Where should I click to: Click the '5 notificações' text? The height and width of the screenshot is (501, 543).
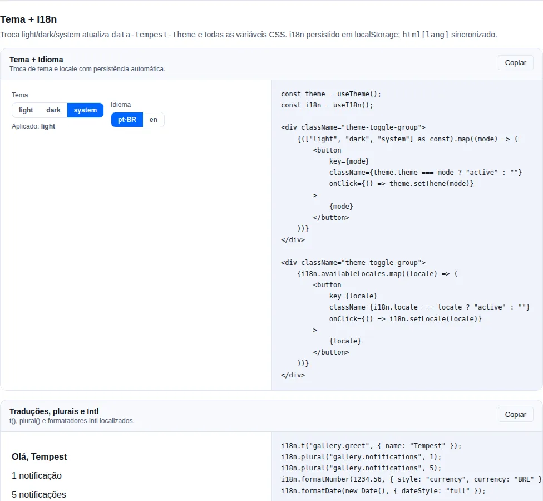click(x=39, y=494)
